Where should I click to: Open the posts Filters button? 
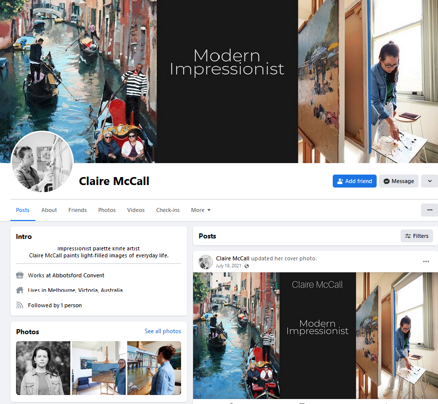pos(417,236)
